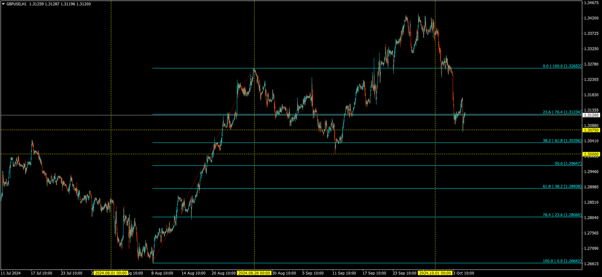Viewport: 602px width, 277px height.
Task: Click the 3 Oct 10:00 time axis label
Action: click(x=463, y=273)
